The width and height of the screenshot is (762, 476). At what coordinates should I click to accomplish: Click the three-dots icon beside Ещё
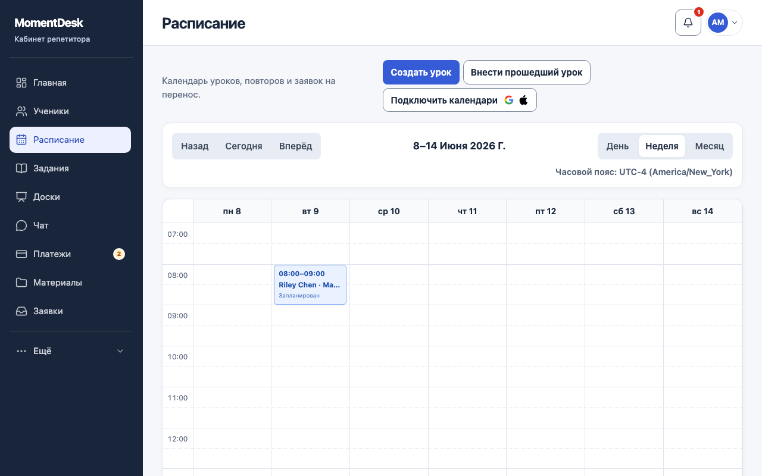click(x=21, y=351)
